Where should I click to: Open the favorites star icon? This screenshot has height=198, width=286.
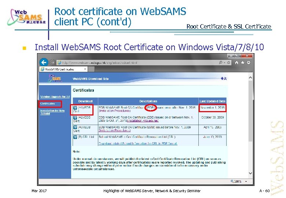point(243,63)
